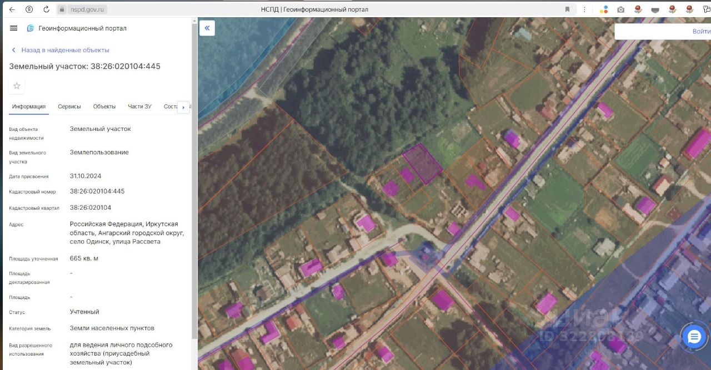The height and width of the screenshot is (370, 711).
Task: Click the label "Категория земель"
Action: [x=30, y=328]
